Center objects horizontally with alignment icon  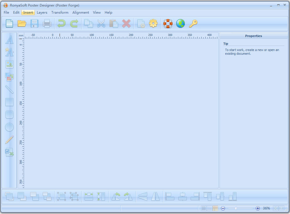[x=182, y=196]
